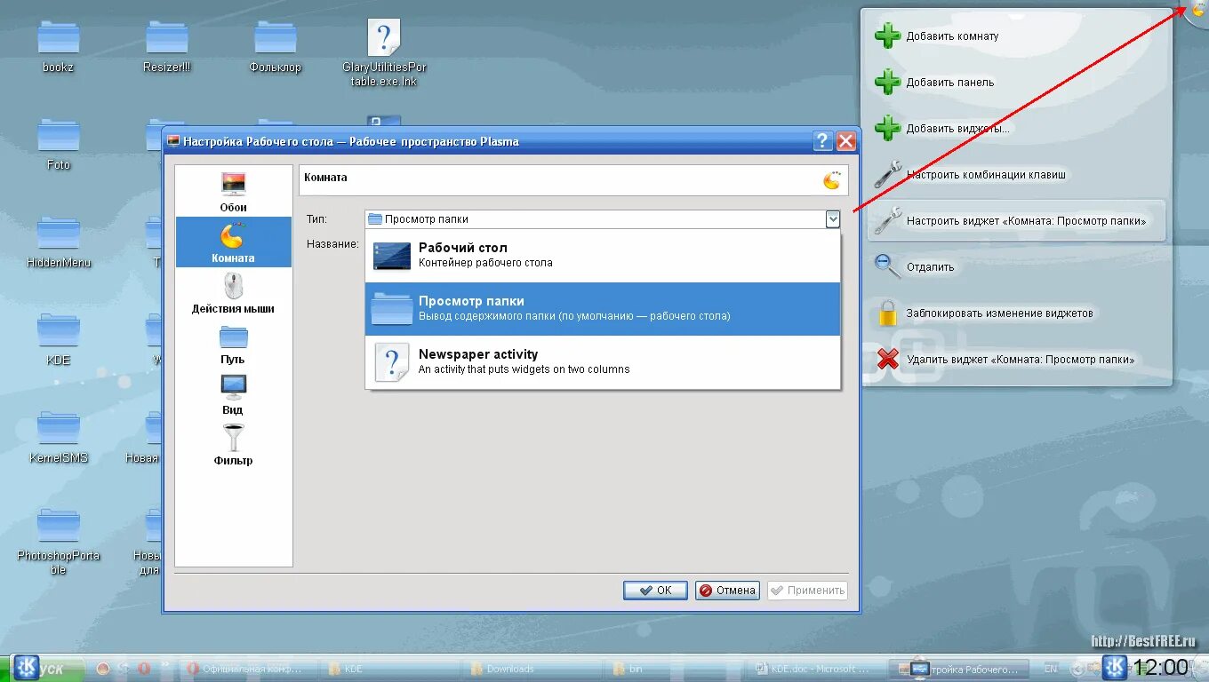Click the Отмена button

tap(727, 591)
